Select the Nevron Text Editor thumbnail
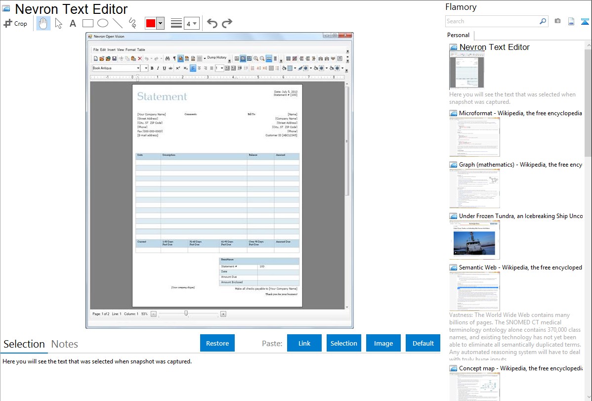This screenshot has width=592, height=401. tap(466, 70)
